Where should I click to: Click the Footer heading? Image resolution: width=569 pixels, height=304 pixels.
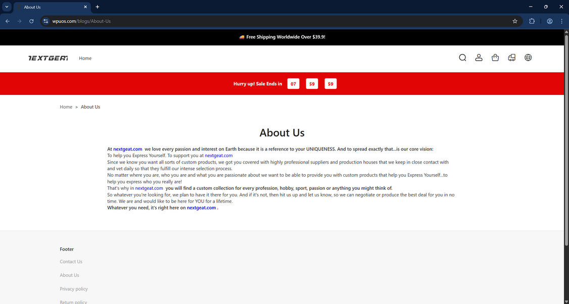click(67, 249)
